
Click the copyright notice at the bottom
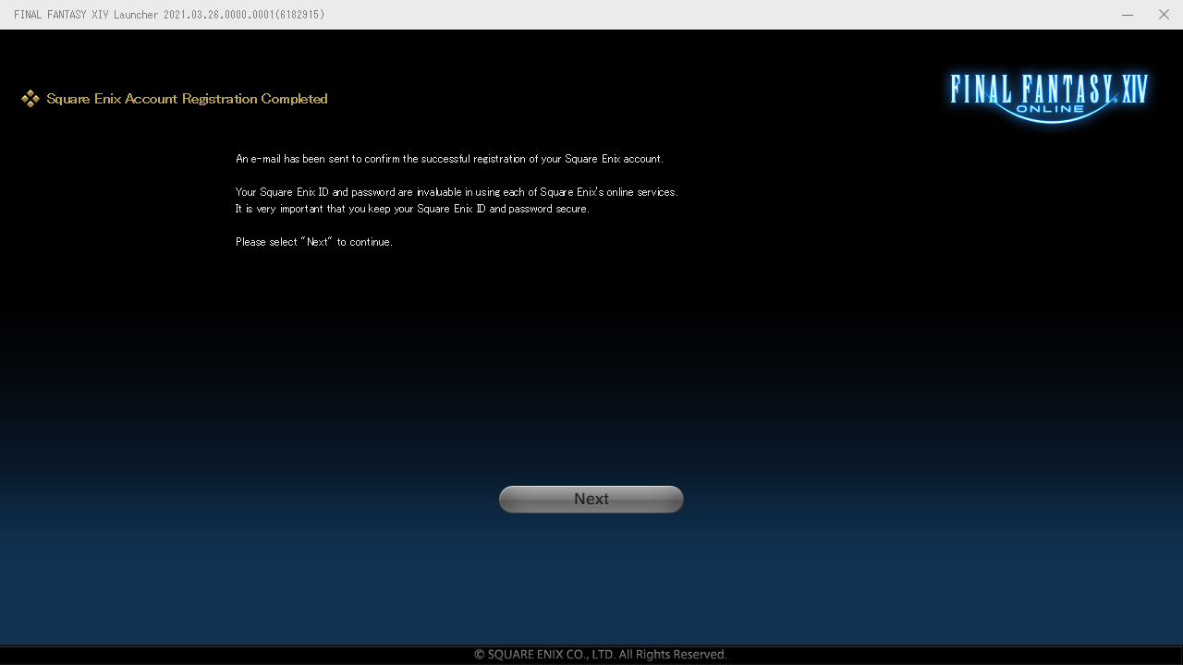click(x=600, y=654)
